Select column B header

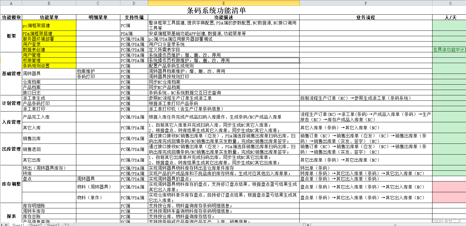(x=49, y=3)
